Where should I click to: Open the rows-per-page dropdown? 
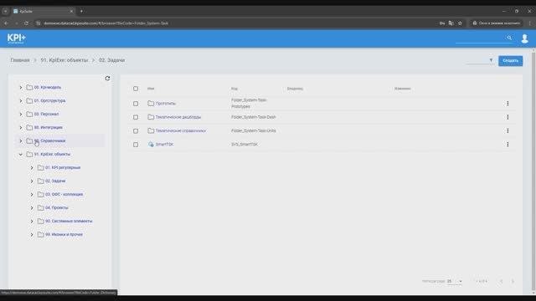point(455,281)
